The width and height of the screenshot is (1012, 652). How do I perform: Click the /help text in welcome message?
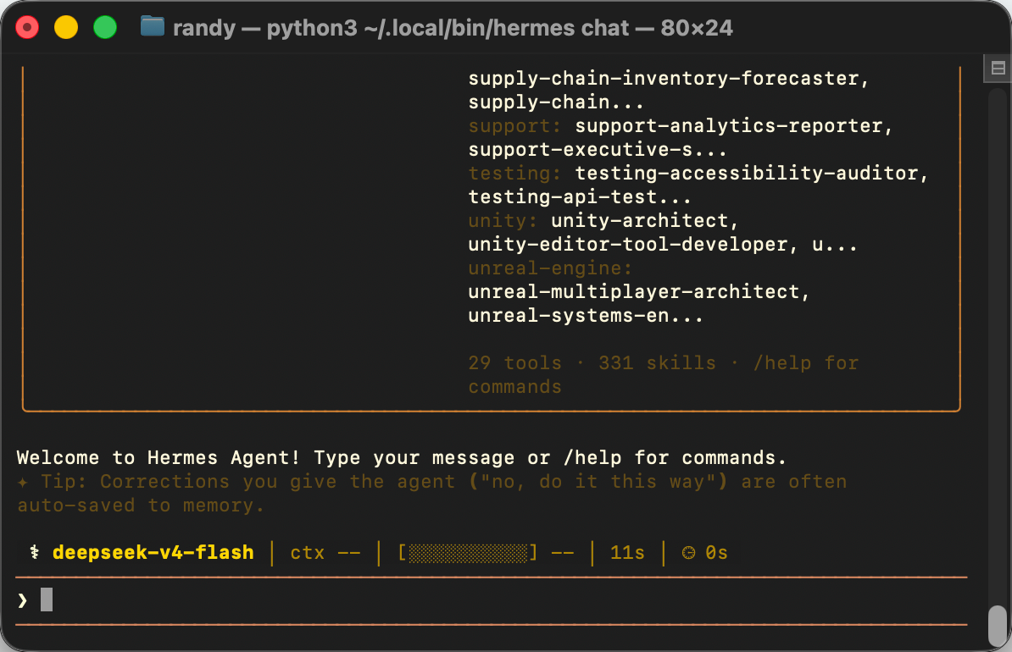[x=592, y=458]
